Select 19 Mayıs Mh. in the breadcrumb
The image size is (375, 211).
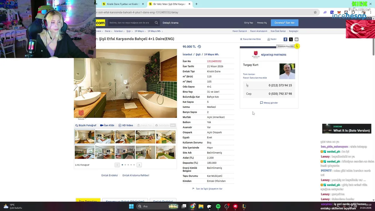coord(154,31)
